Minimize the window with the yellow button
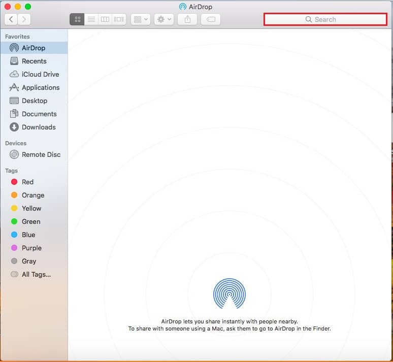 point(18,7)
